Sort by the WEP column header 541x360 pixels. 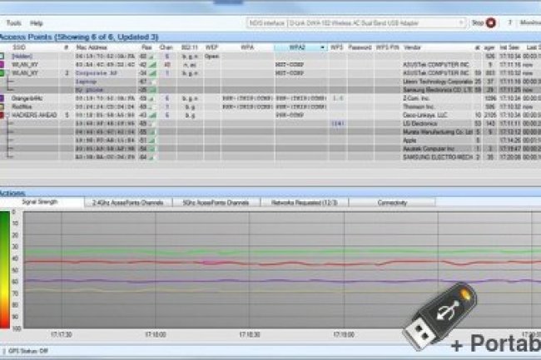point(211,47)
